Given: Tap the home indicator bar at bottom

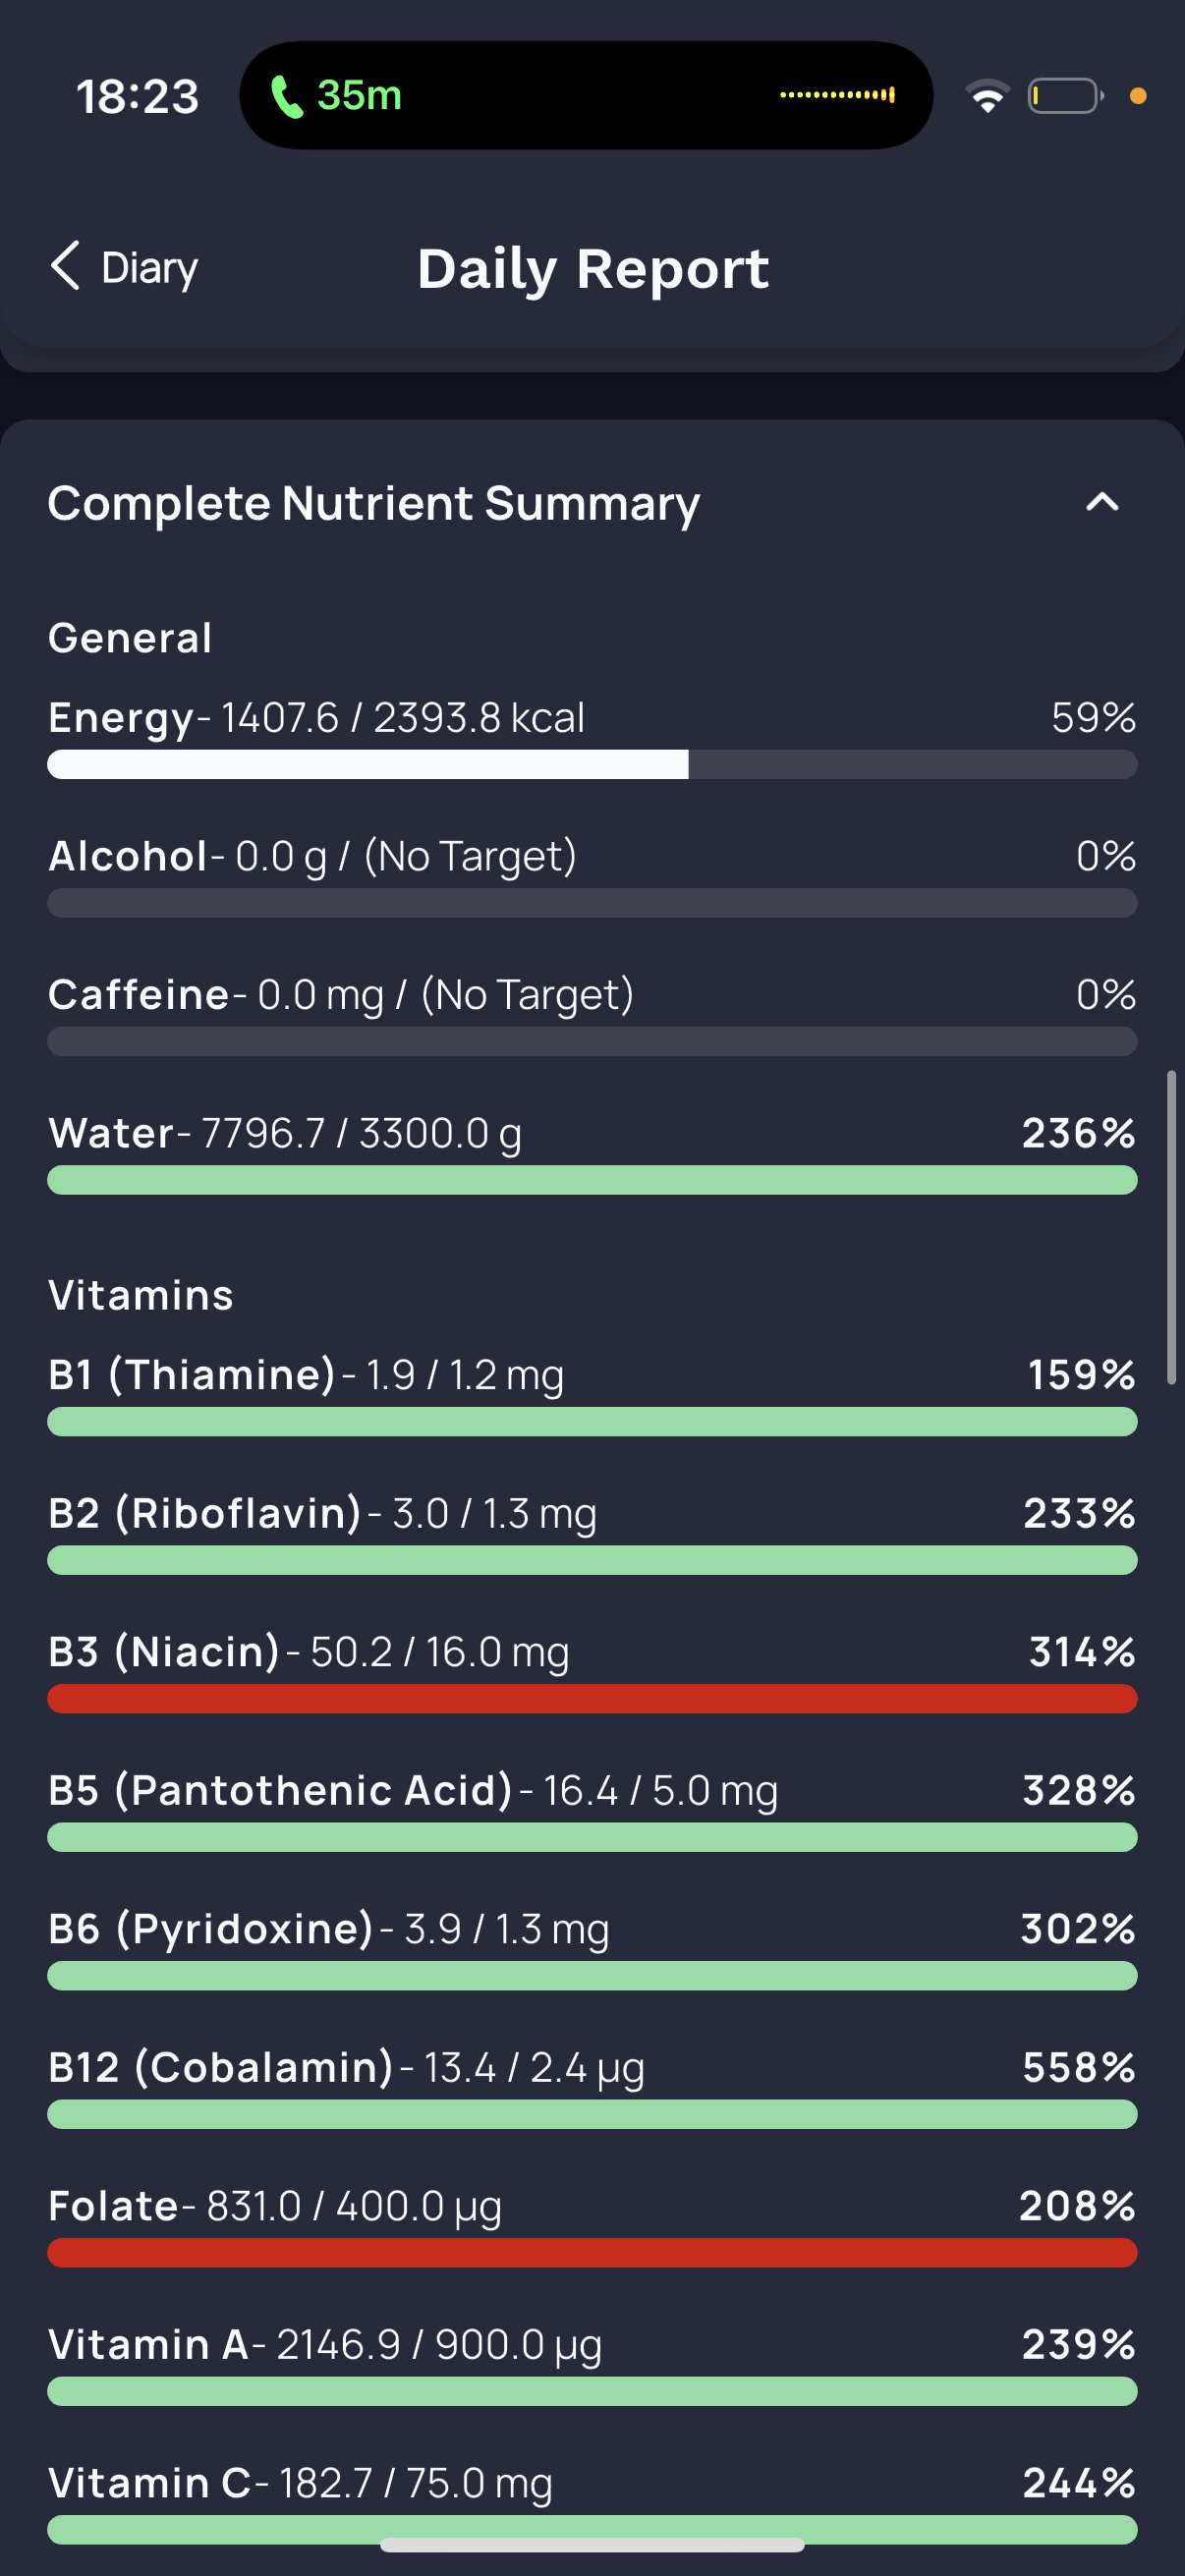Looking at the screenshot, I should (x=592, y=2544).
